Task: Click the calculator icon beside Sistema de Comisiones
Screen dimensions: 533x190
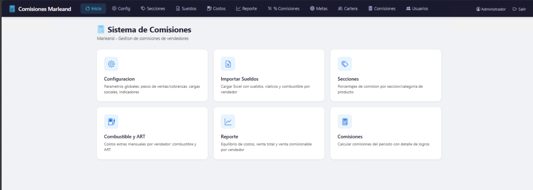Action: (x=101, y=30)
